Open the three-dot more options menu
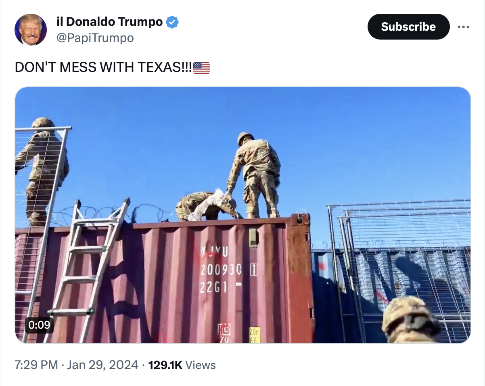This screenshot has width=485, height=386. [x=463, y=27]
